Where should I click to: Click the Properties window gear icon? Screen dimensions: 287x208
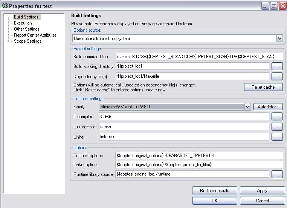coord(5,6)
